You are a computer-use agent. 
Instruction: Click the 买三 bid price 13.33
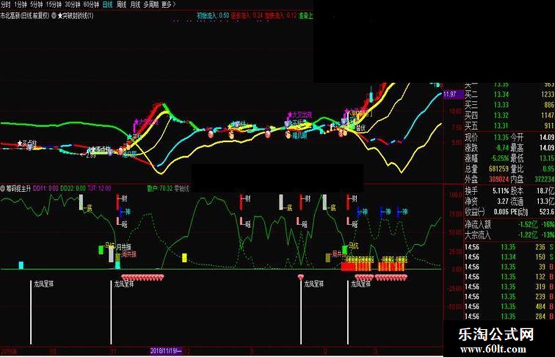(501, 105)
